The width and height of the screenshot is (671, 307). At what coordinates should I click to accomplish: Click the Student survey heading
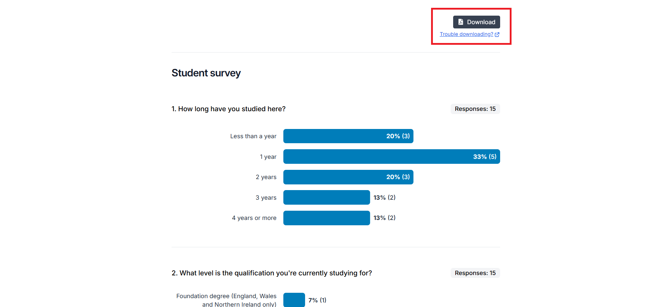(206, 73)
